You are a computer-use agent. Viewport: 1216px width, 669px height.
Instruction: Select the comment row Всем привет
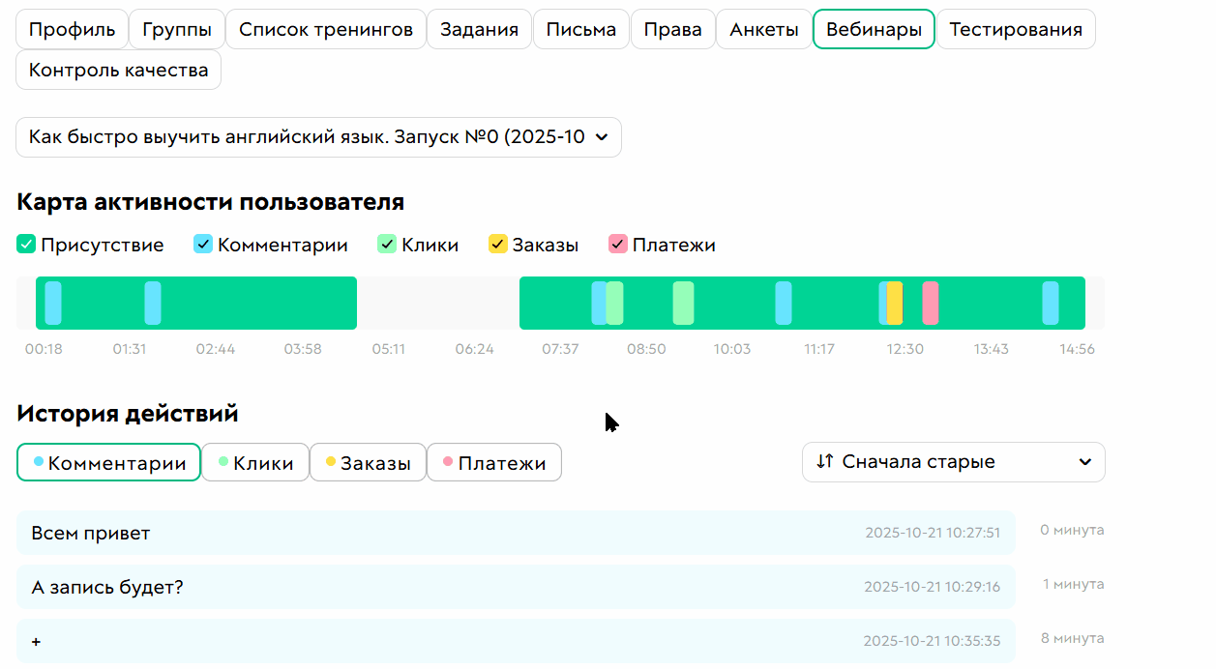coord(513,533)
